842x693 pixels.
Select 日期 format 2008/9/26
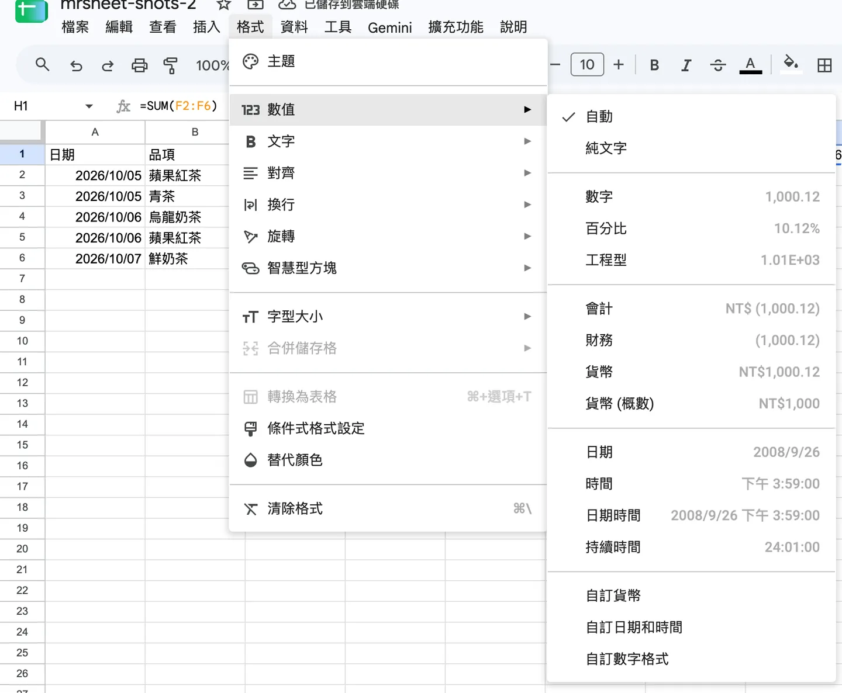(691, 452)
